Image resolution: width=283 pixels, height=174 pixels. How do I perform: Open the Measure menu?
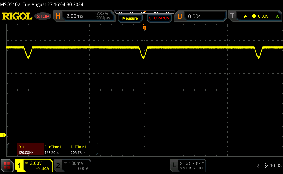tap(130, 18)
